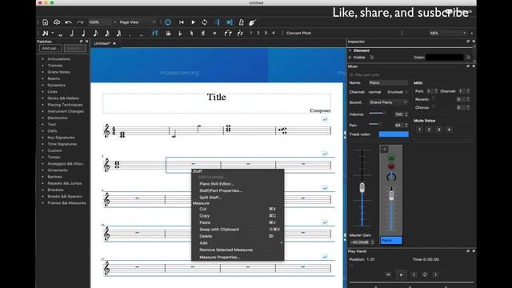The height and width of the screenshot is (288, 512).
Task: Click the green Solo button on Piano channel
Action: click(391, 158)
